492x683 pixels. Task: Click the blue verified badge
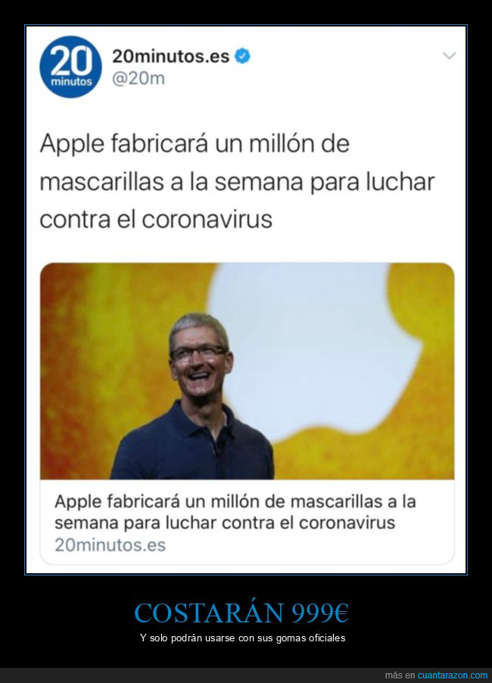point(242,56)
